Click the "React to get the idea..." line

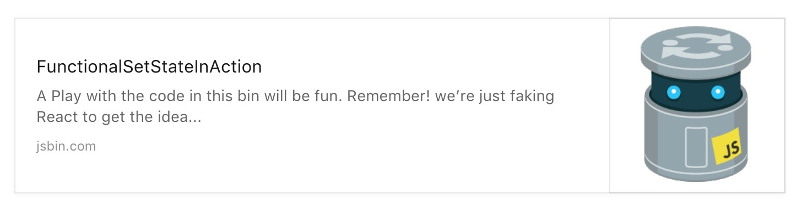click(119, 117)
